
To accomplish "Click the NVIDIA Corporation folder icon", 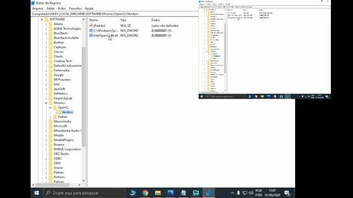I will click(x=50, y=149).
